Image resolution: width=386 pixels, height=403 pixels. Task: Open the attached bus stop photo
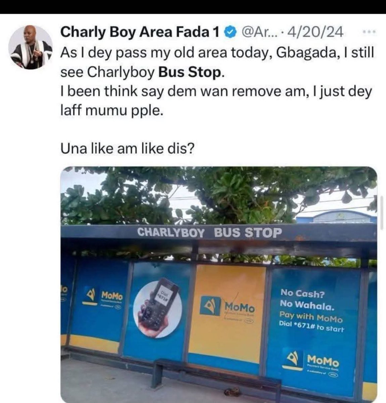coord(219,284)
